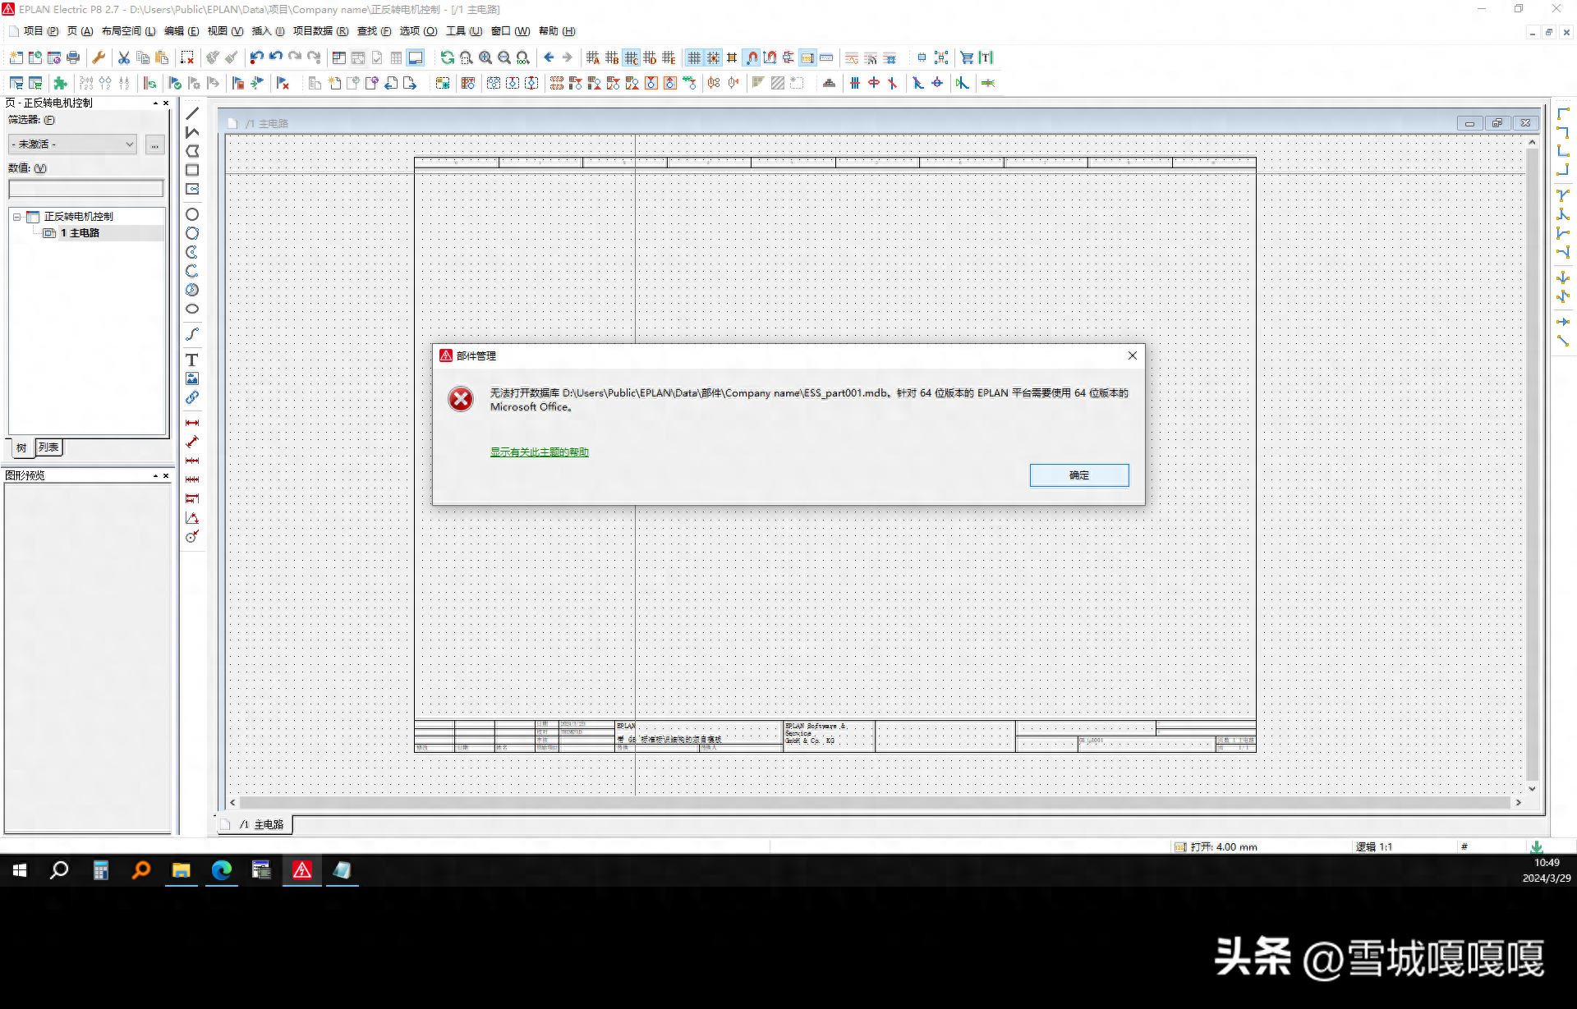Click the 确定 button in dialog
The height and width of the screenshot is (1009, 1577).
pos(1078,475)
